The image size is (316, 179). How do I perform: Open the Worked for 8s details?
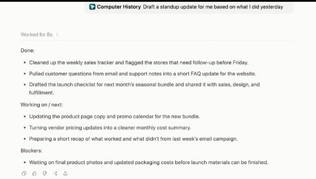coord(36,34)
